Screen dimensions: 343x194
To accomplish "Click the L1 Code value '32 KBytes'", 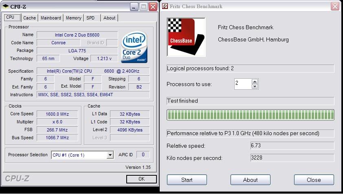I will 130,122.
